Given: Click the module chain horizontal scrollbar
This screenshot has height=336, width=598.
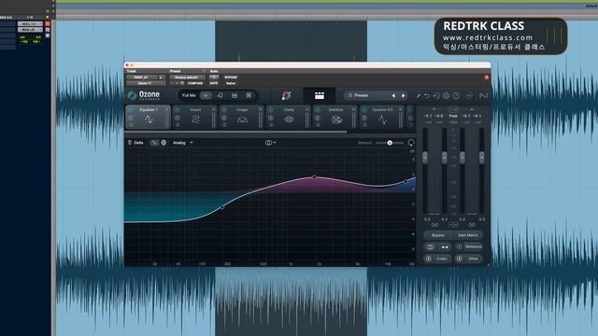Looking at the screenshot, I should (x=235, y=132).
